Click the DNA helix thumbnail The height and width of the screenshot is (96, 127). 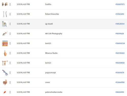click(5, 73)
